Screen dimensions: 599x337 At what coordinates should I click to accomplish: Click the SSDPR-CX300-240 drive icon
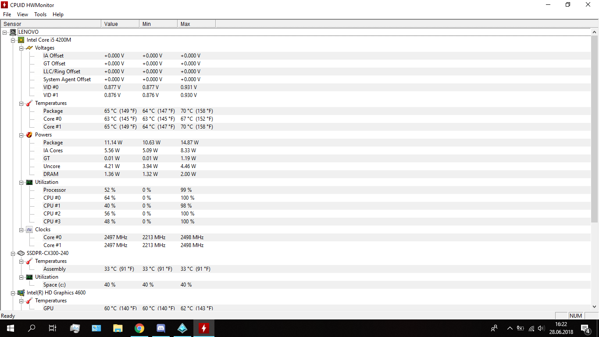(x=21, y=253)
